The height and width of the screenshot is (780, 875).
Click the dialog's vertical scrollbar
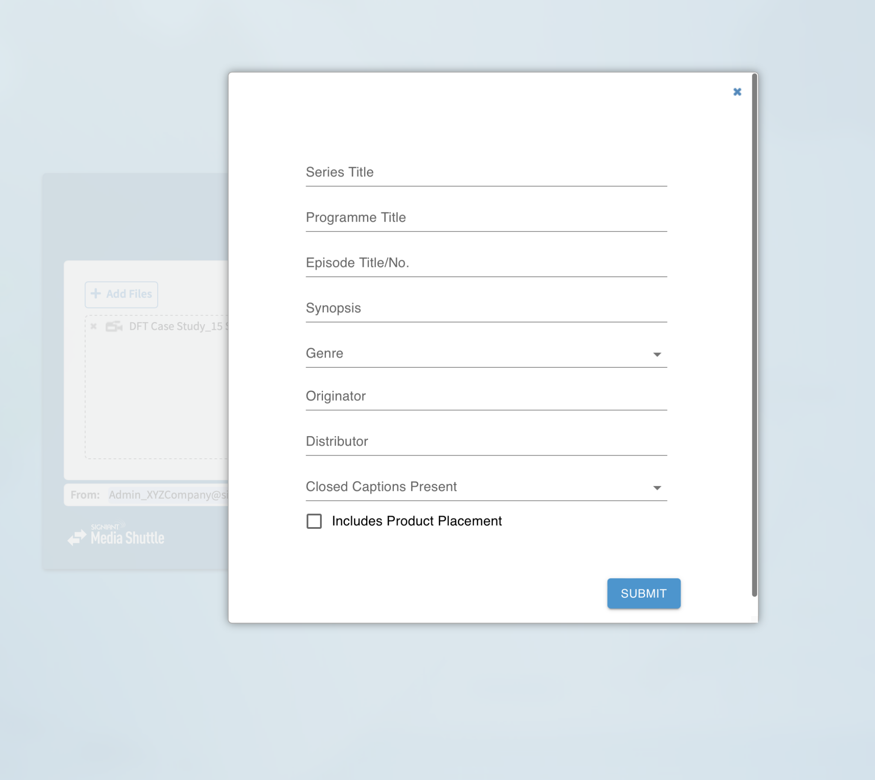(x=754, y=334)
